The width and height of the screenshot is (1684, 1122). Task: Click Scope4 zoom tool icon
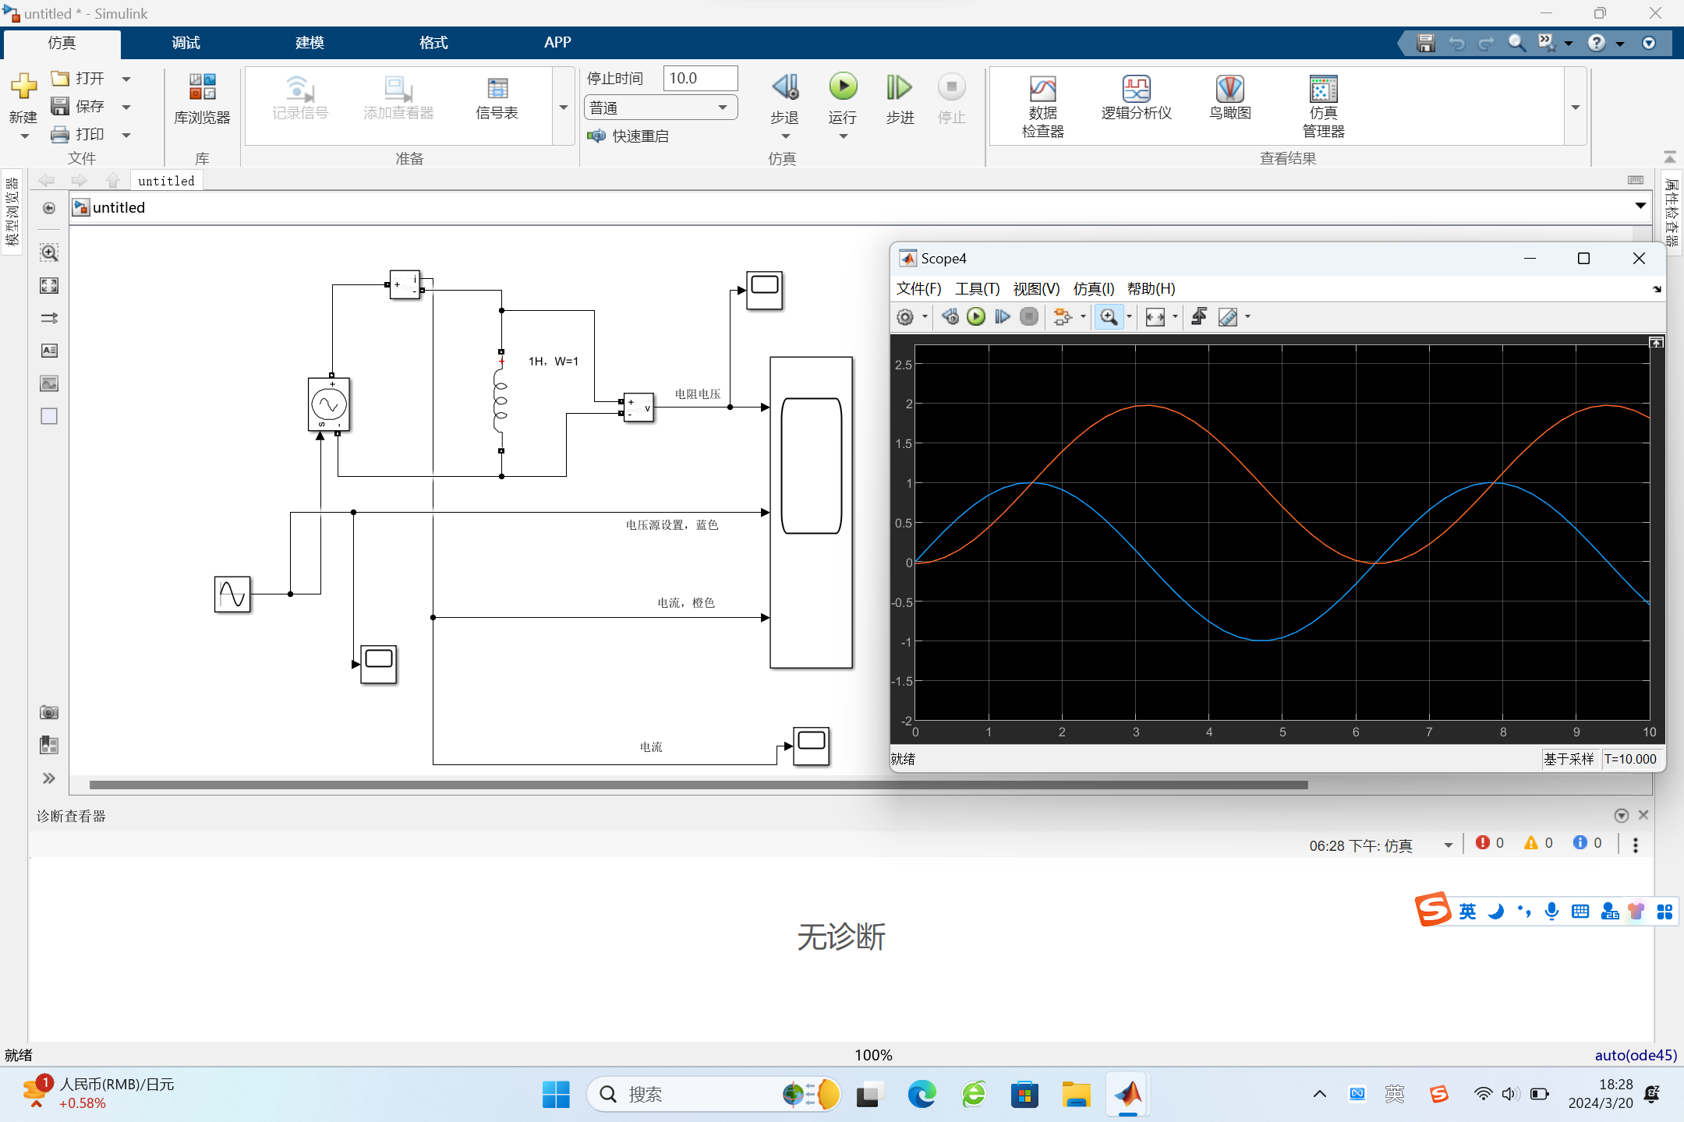pos(1108,317)
